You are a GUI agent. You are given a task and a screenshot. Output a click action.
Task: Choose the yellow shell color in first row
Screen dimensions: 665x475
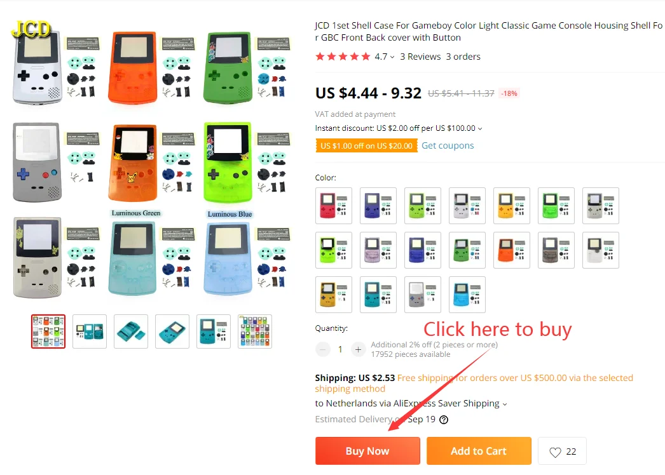(x=512, y=206)
